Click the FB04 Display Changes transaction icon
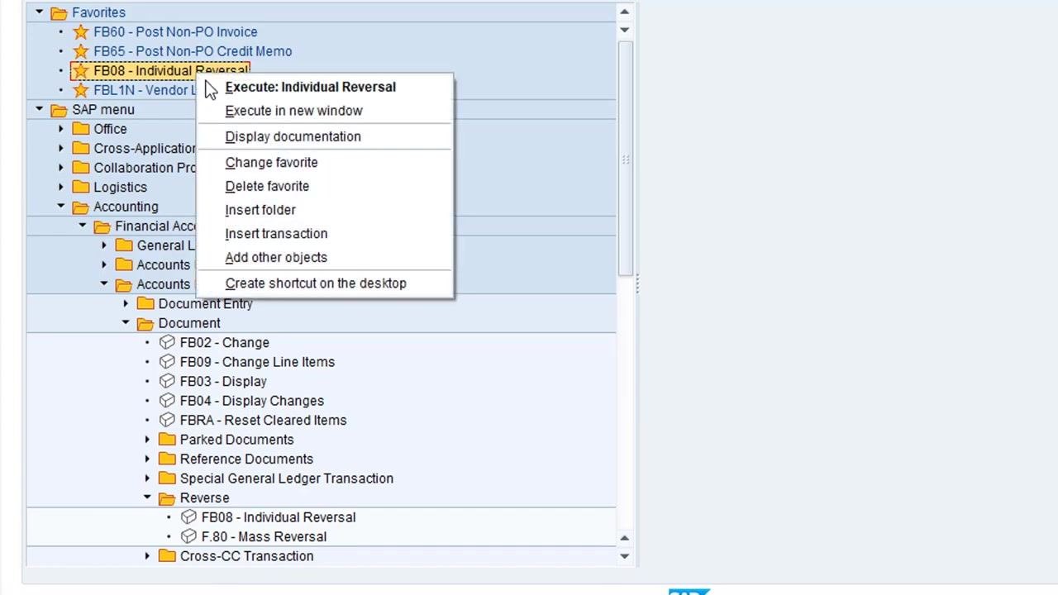Screen dimensions: 1058x595 coord(167,400)
